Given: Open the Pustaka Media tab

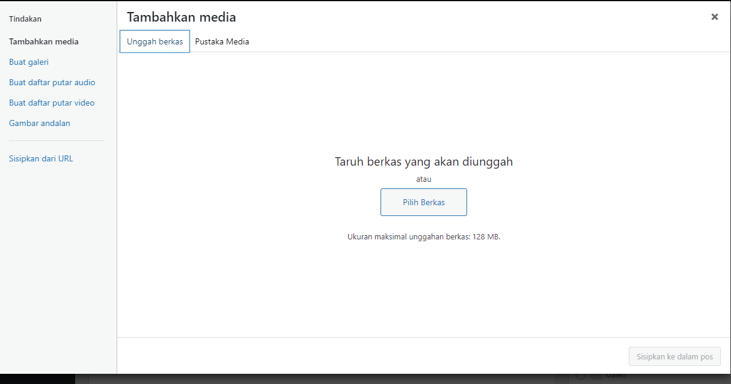Looking at the screenshot, I should point(222,41).
